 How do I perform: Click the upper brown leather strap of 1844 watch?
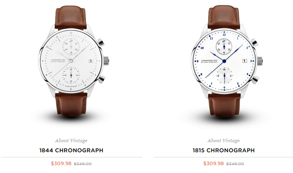pos(71,18)
